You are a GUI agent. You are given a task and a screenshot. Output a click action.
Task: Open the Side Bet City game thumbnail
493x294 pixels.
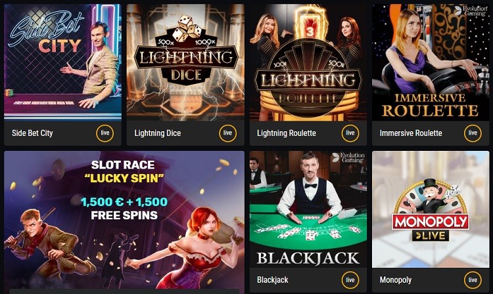point(62,62)
